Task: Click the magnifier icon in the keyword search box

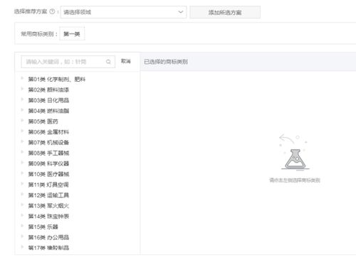Action: [x=108, y=62]
